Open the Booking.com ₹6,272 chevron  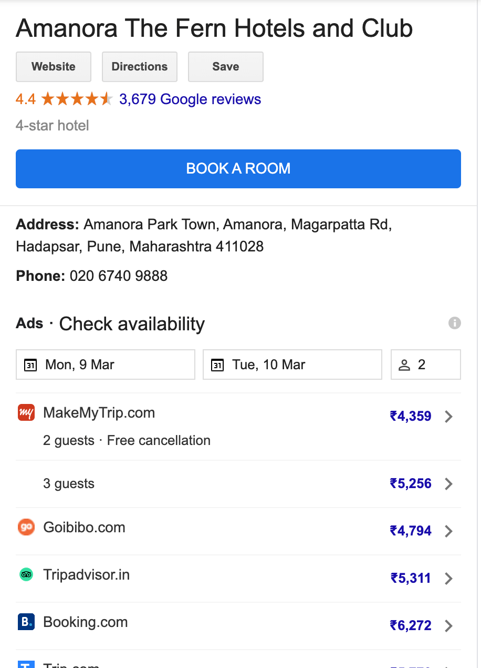pos(448,626)
